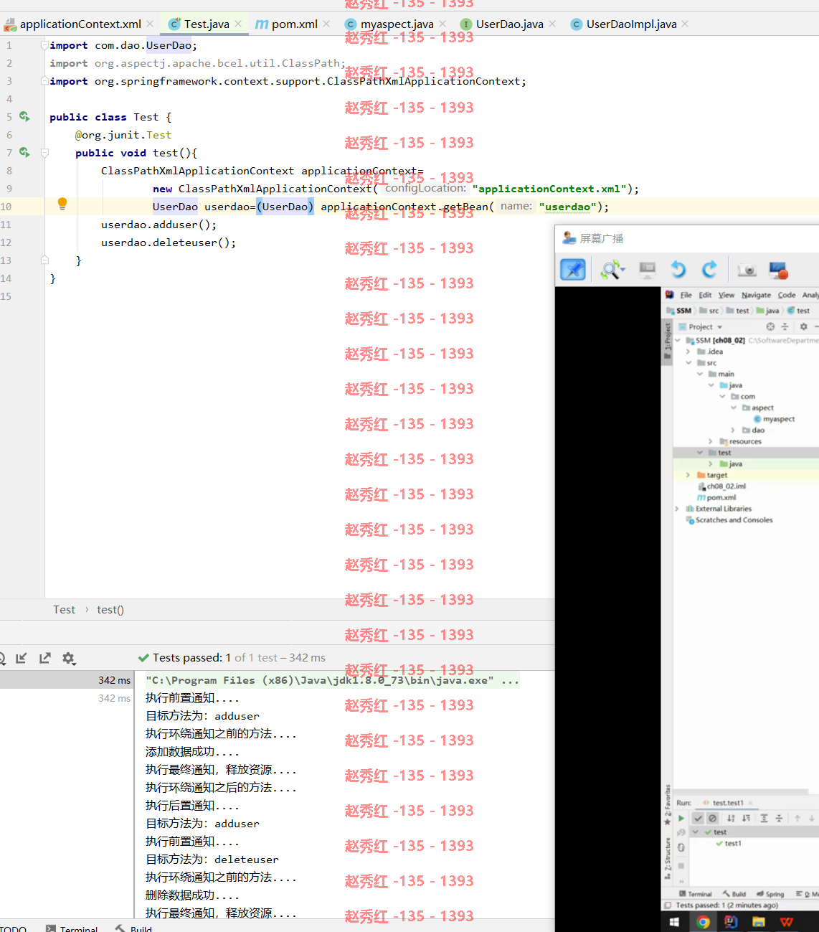Close the UserDao.java tab
Viewport: 819px width, 932px height.
[552, 24]
